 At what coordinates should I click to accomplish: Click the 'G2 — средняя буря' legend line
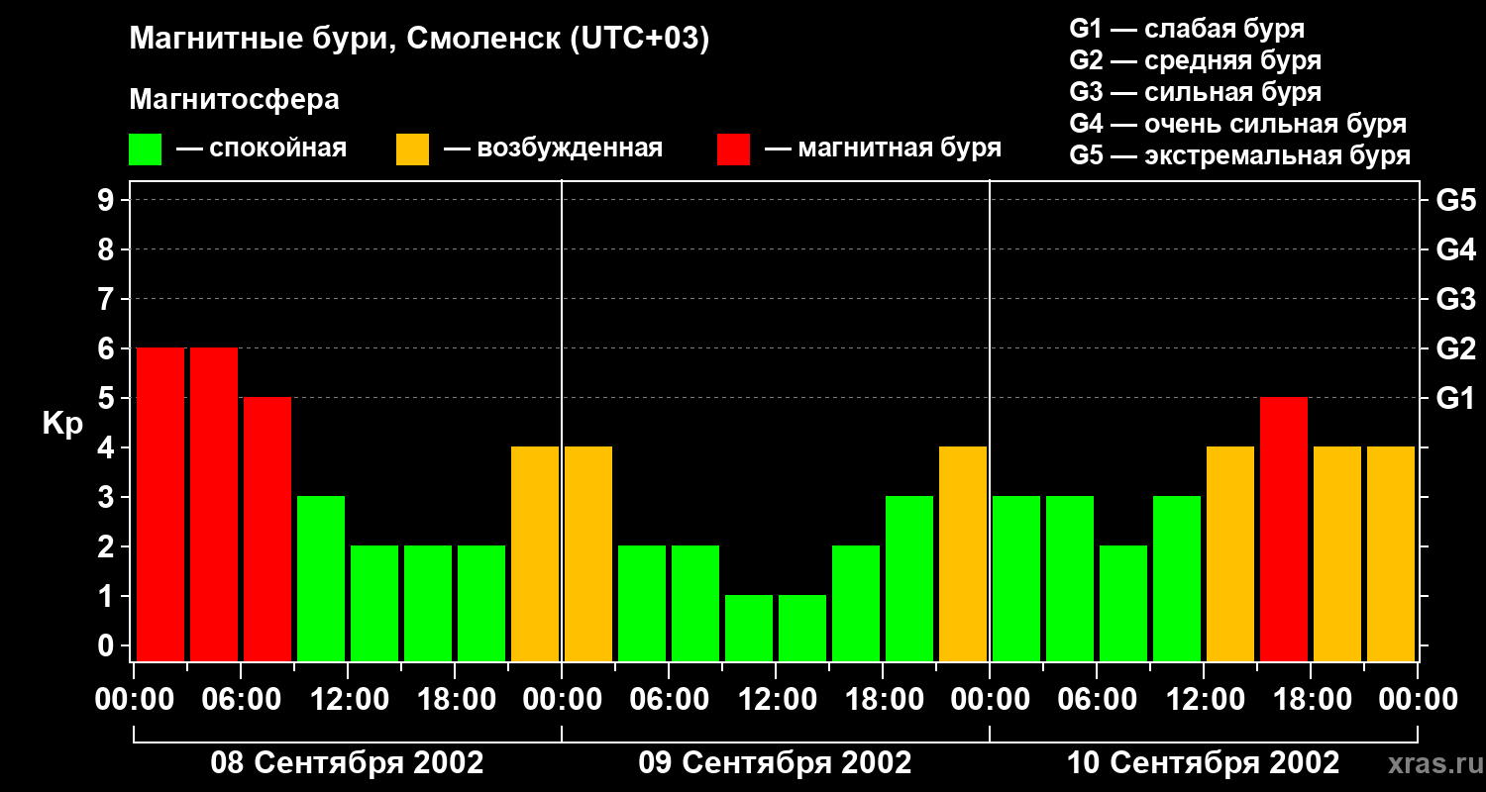pyautogui.click(x=1195, y=60)
